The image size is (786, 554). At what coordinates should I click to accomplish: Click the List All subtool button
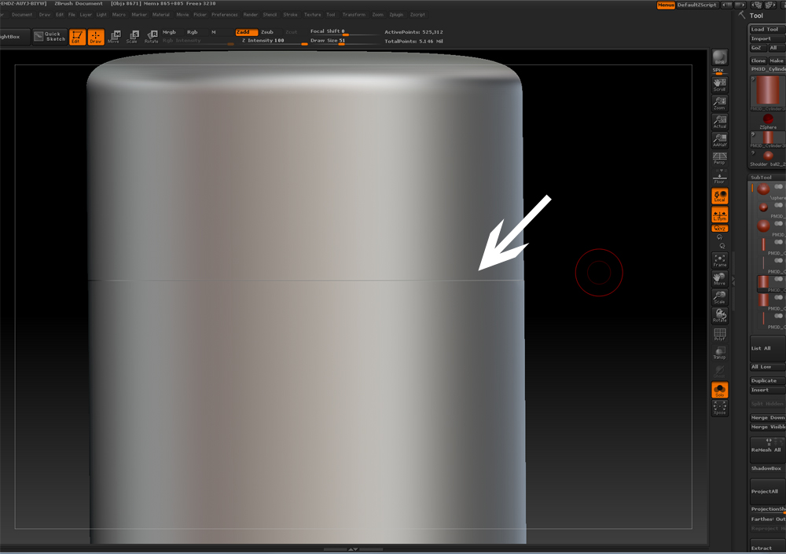(767, 348)
